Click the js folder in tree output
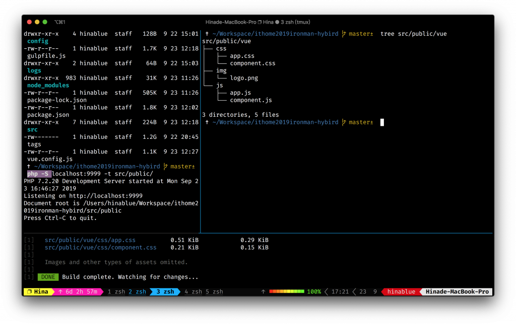This screenshot has height=325, width=516. 220,86
